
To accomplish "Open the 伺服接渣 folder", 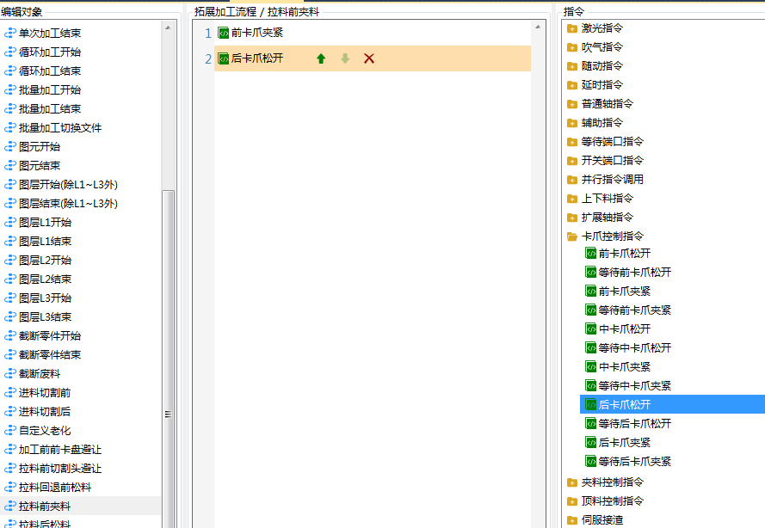I will tap(572, 520).
